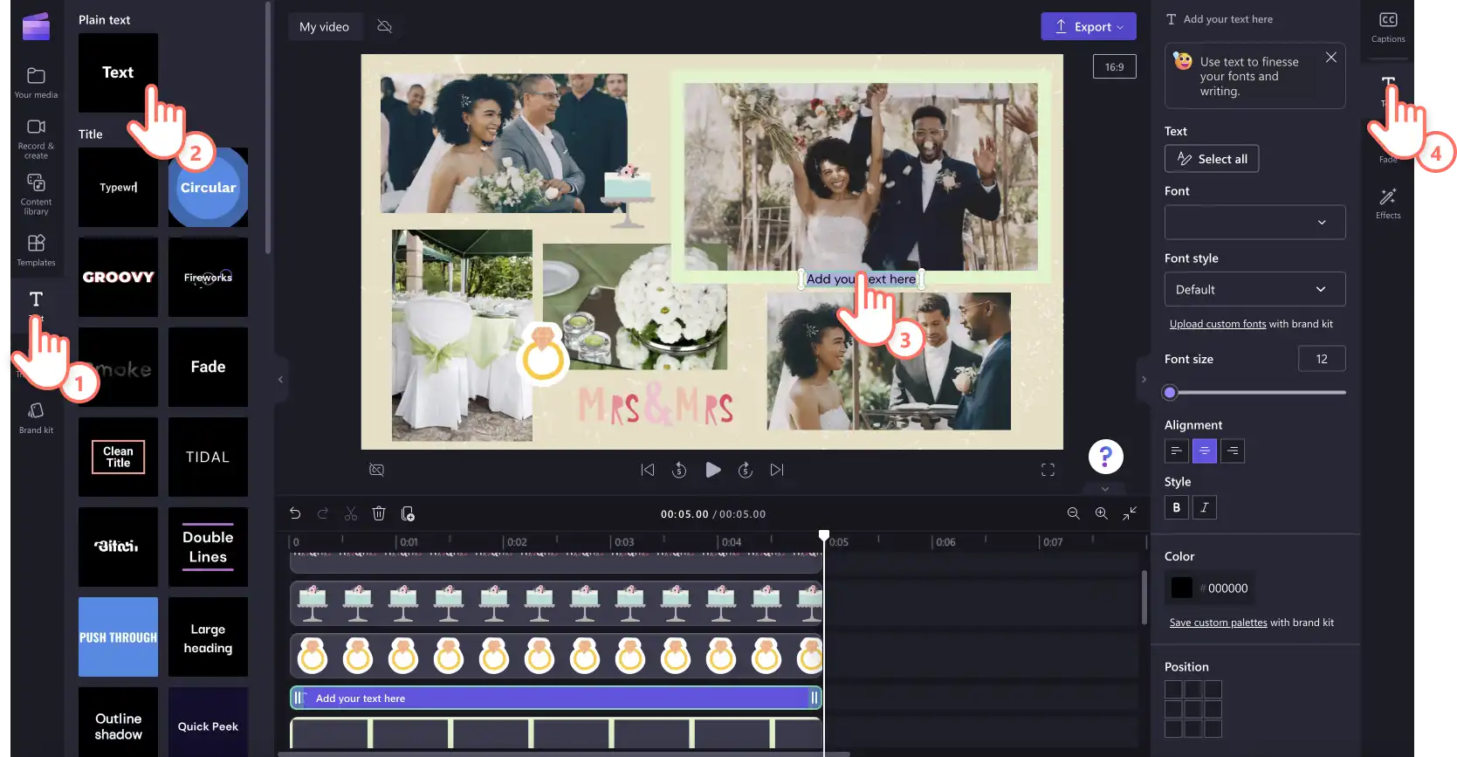This screenshot has height=757, width=1457.
Task: Select the TIDAL title style
Action: [x=208, y=457]
